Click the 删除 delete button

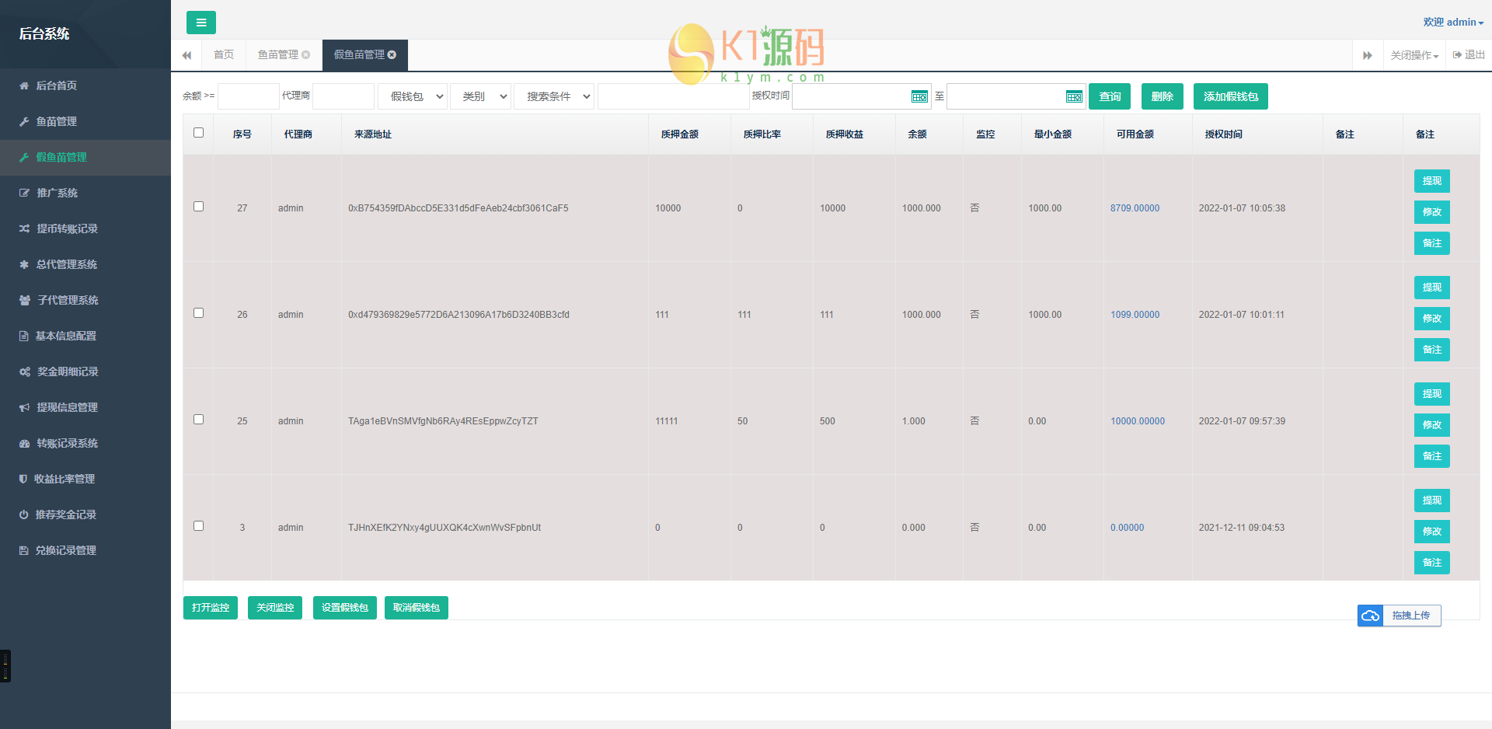click(1163, 96)
